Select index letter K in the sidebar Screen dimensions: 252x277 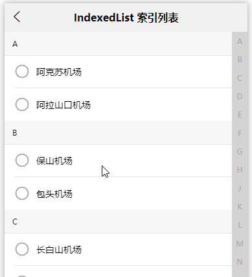coord(240,207)
